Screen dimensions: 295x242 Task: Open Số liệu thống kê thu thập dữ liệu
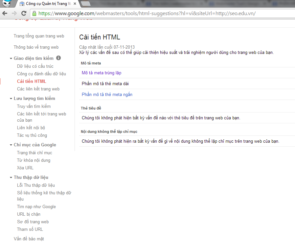point(44,196)
